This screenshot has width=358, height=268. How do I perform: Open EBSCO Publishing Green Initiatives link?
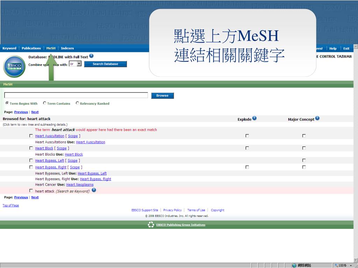click(x=181, y=225)
